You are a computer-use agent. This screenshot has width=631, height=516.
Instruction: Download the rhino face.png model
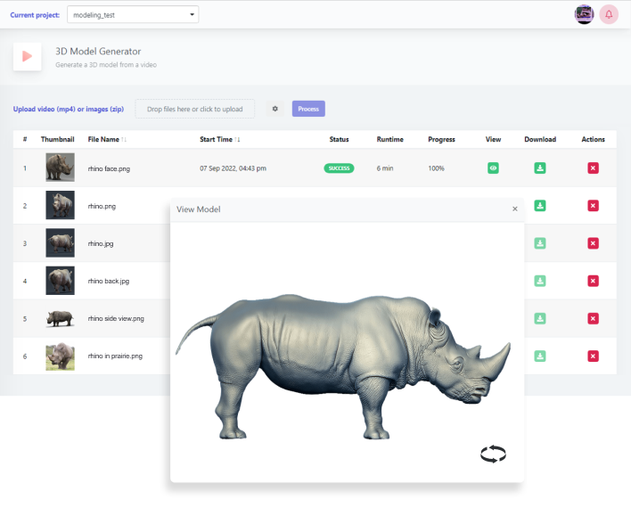pyautogui.click(x=540, y=168)
